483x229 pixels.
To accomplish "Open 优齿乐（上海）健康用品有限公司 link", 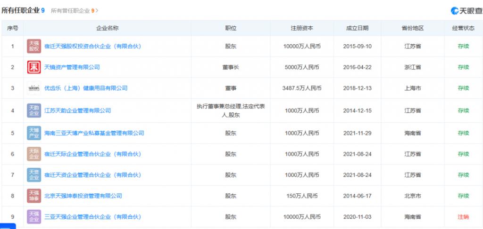I will [x=85, y=88].
